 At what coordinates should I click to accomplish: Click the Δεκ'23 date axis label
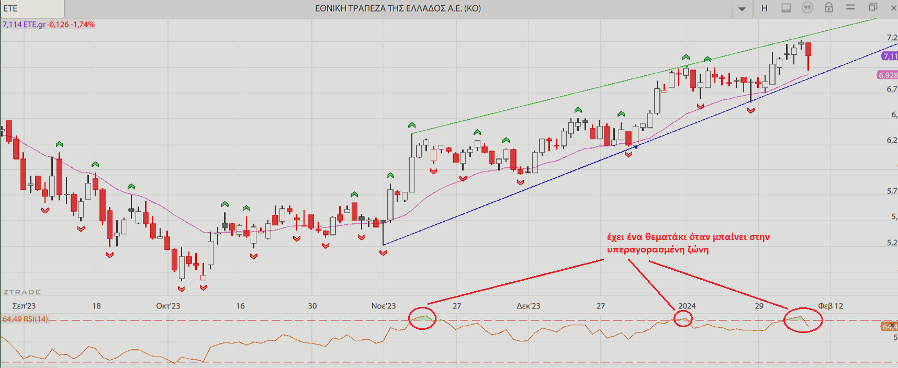(529, 306)
